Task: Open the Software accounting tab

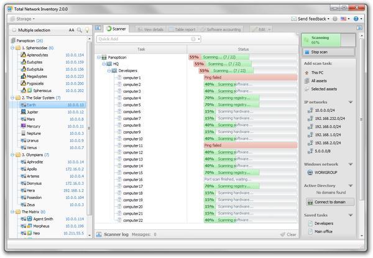Action: coord(221,29)
